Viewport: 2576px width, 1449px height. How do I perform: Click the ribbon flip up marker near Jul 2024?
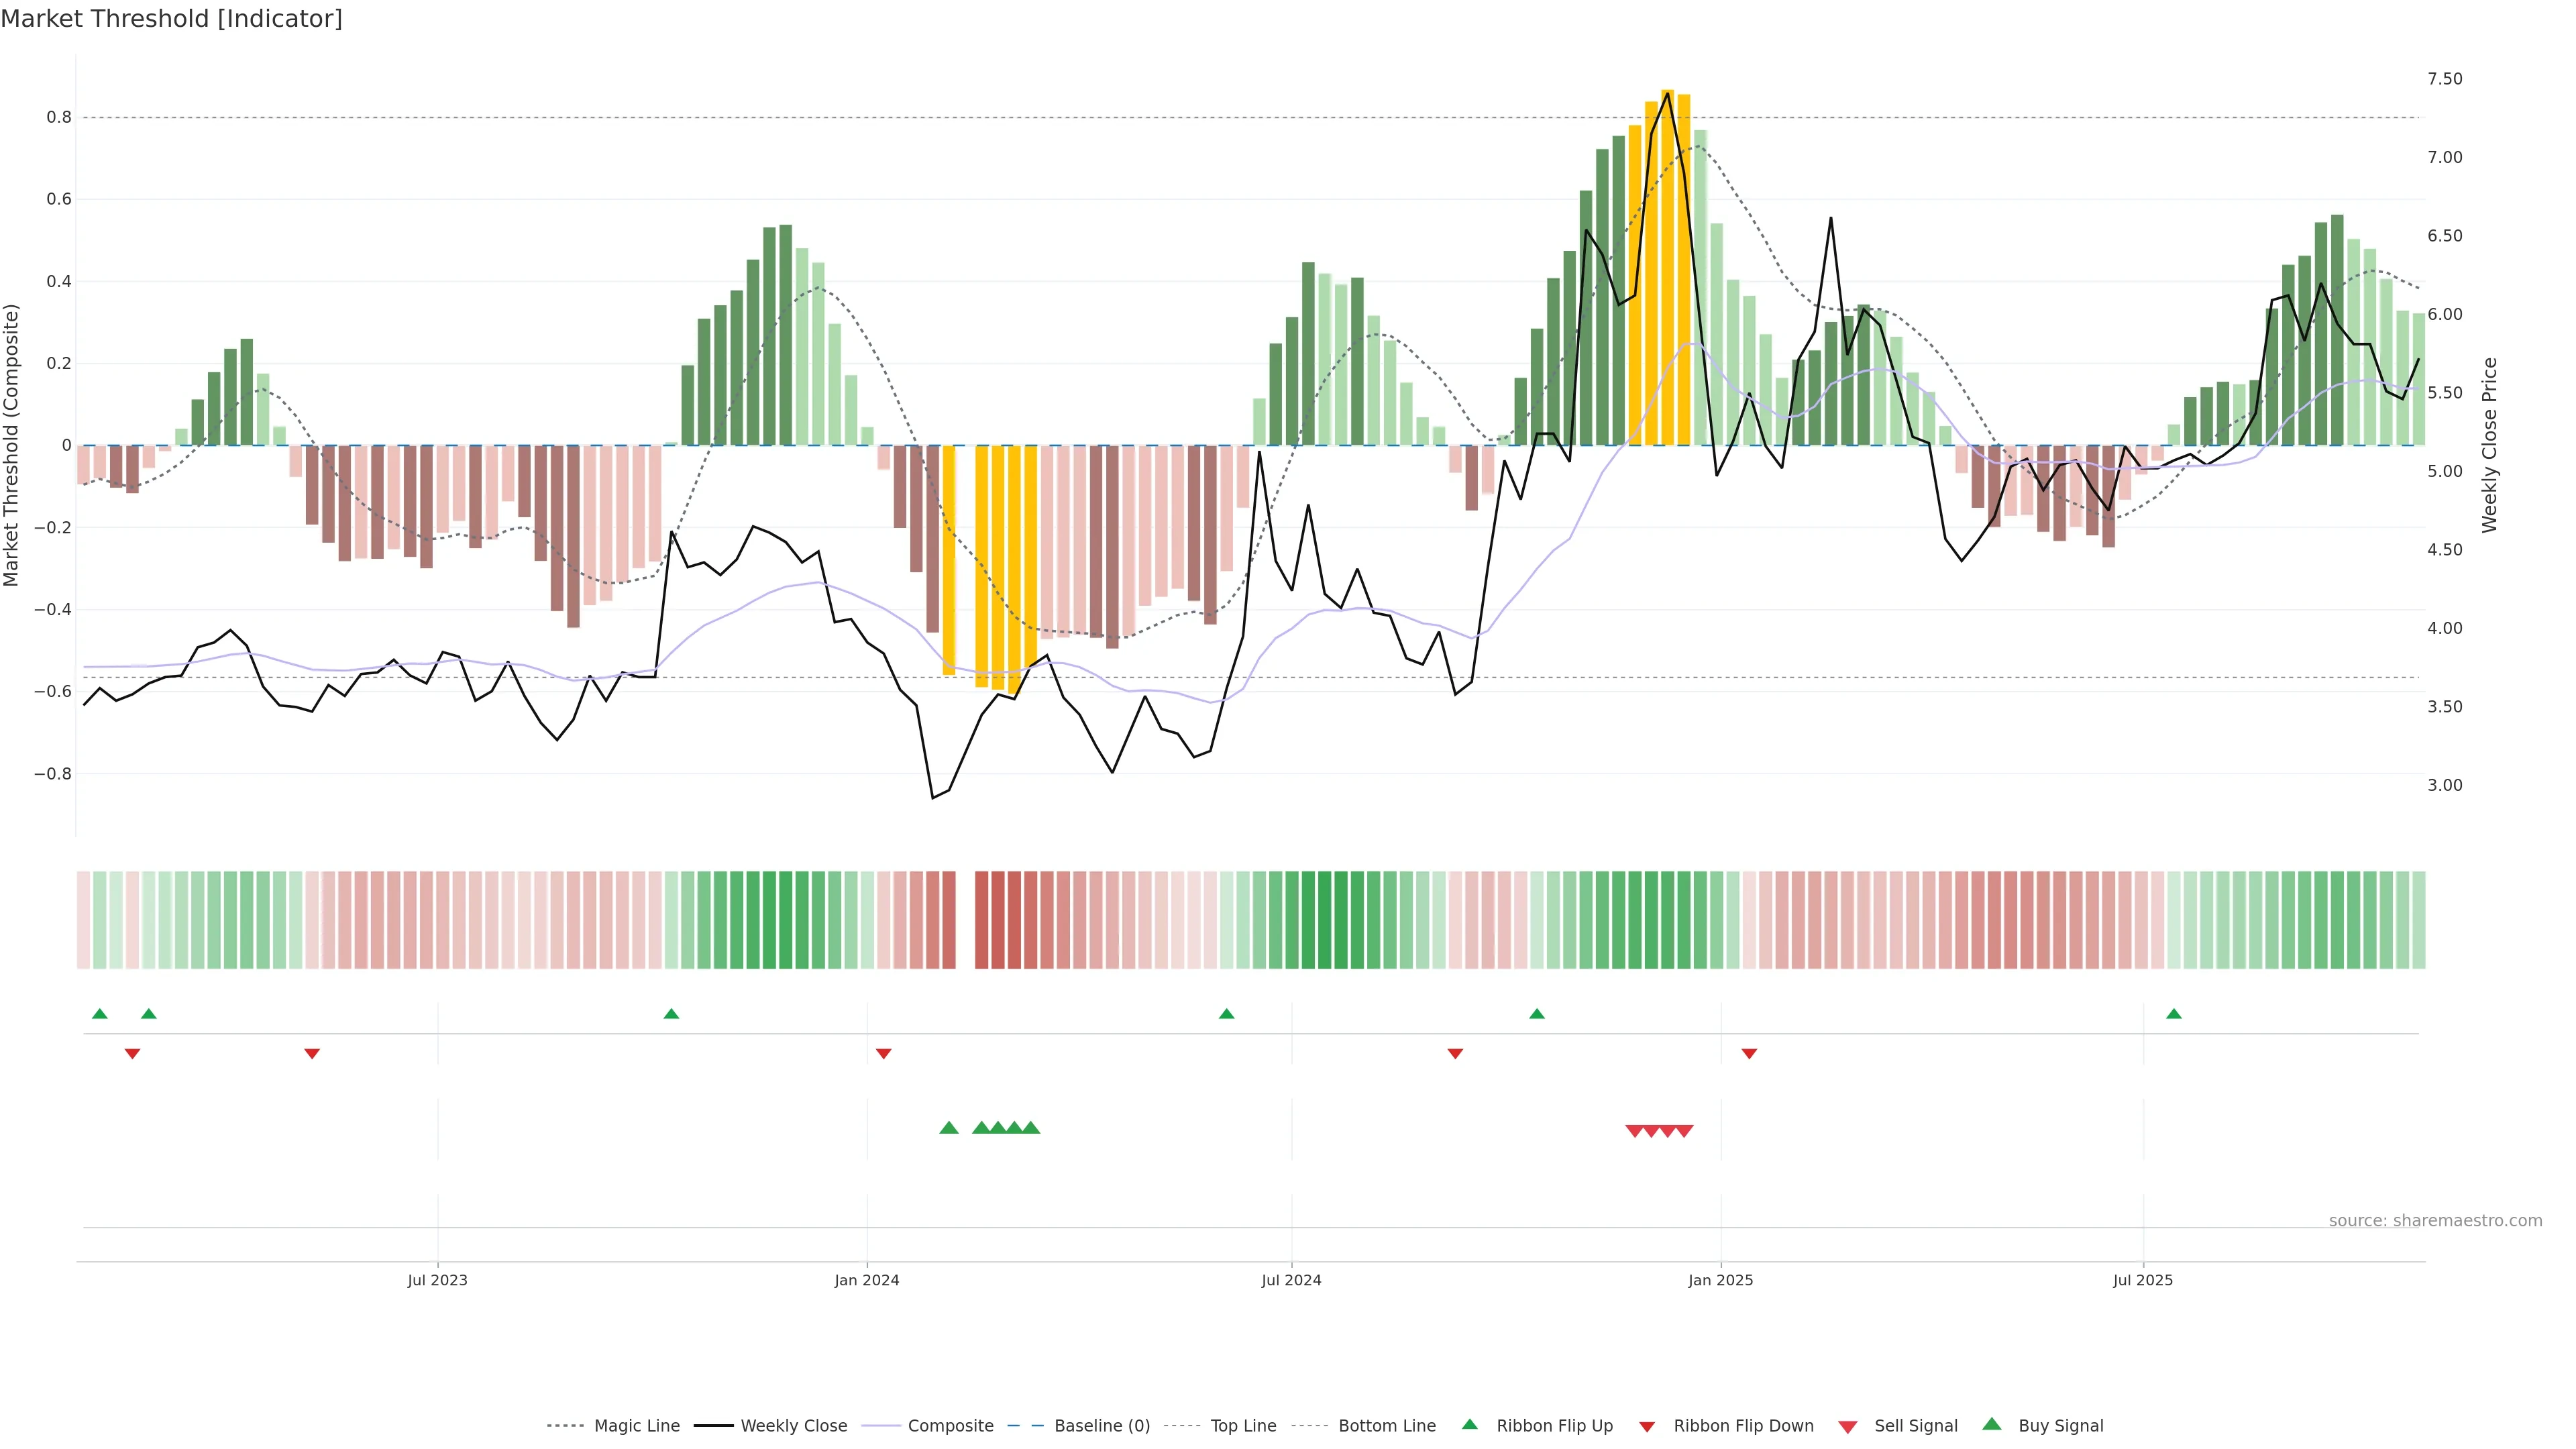pyautogui.click(x=1227, y=1014)
